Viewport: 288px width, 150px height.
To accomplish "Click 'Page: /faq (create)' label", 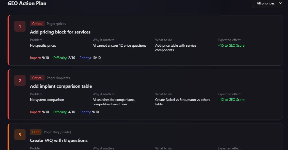I will (57, 132).
